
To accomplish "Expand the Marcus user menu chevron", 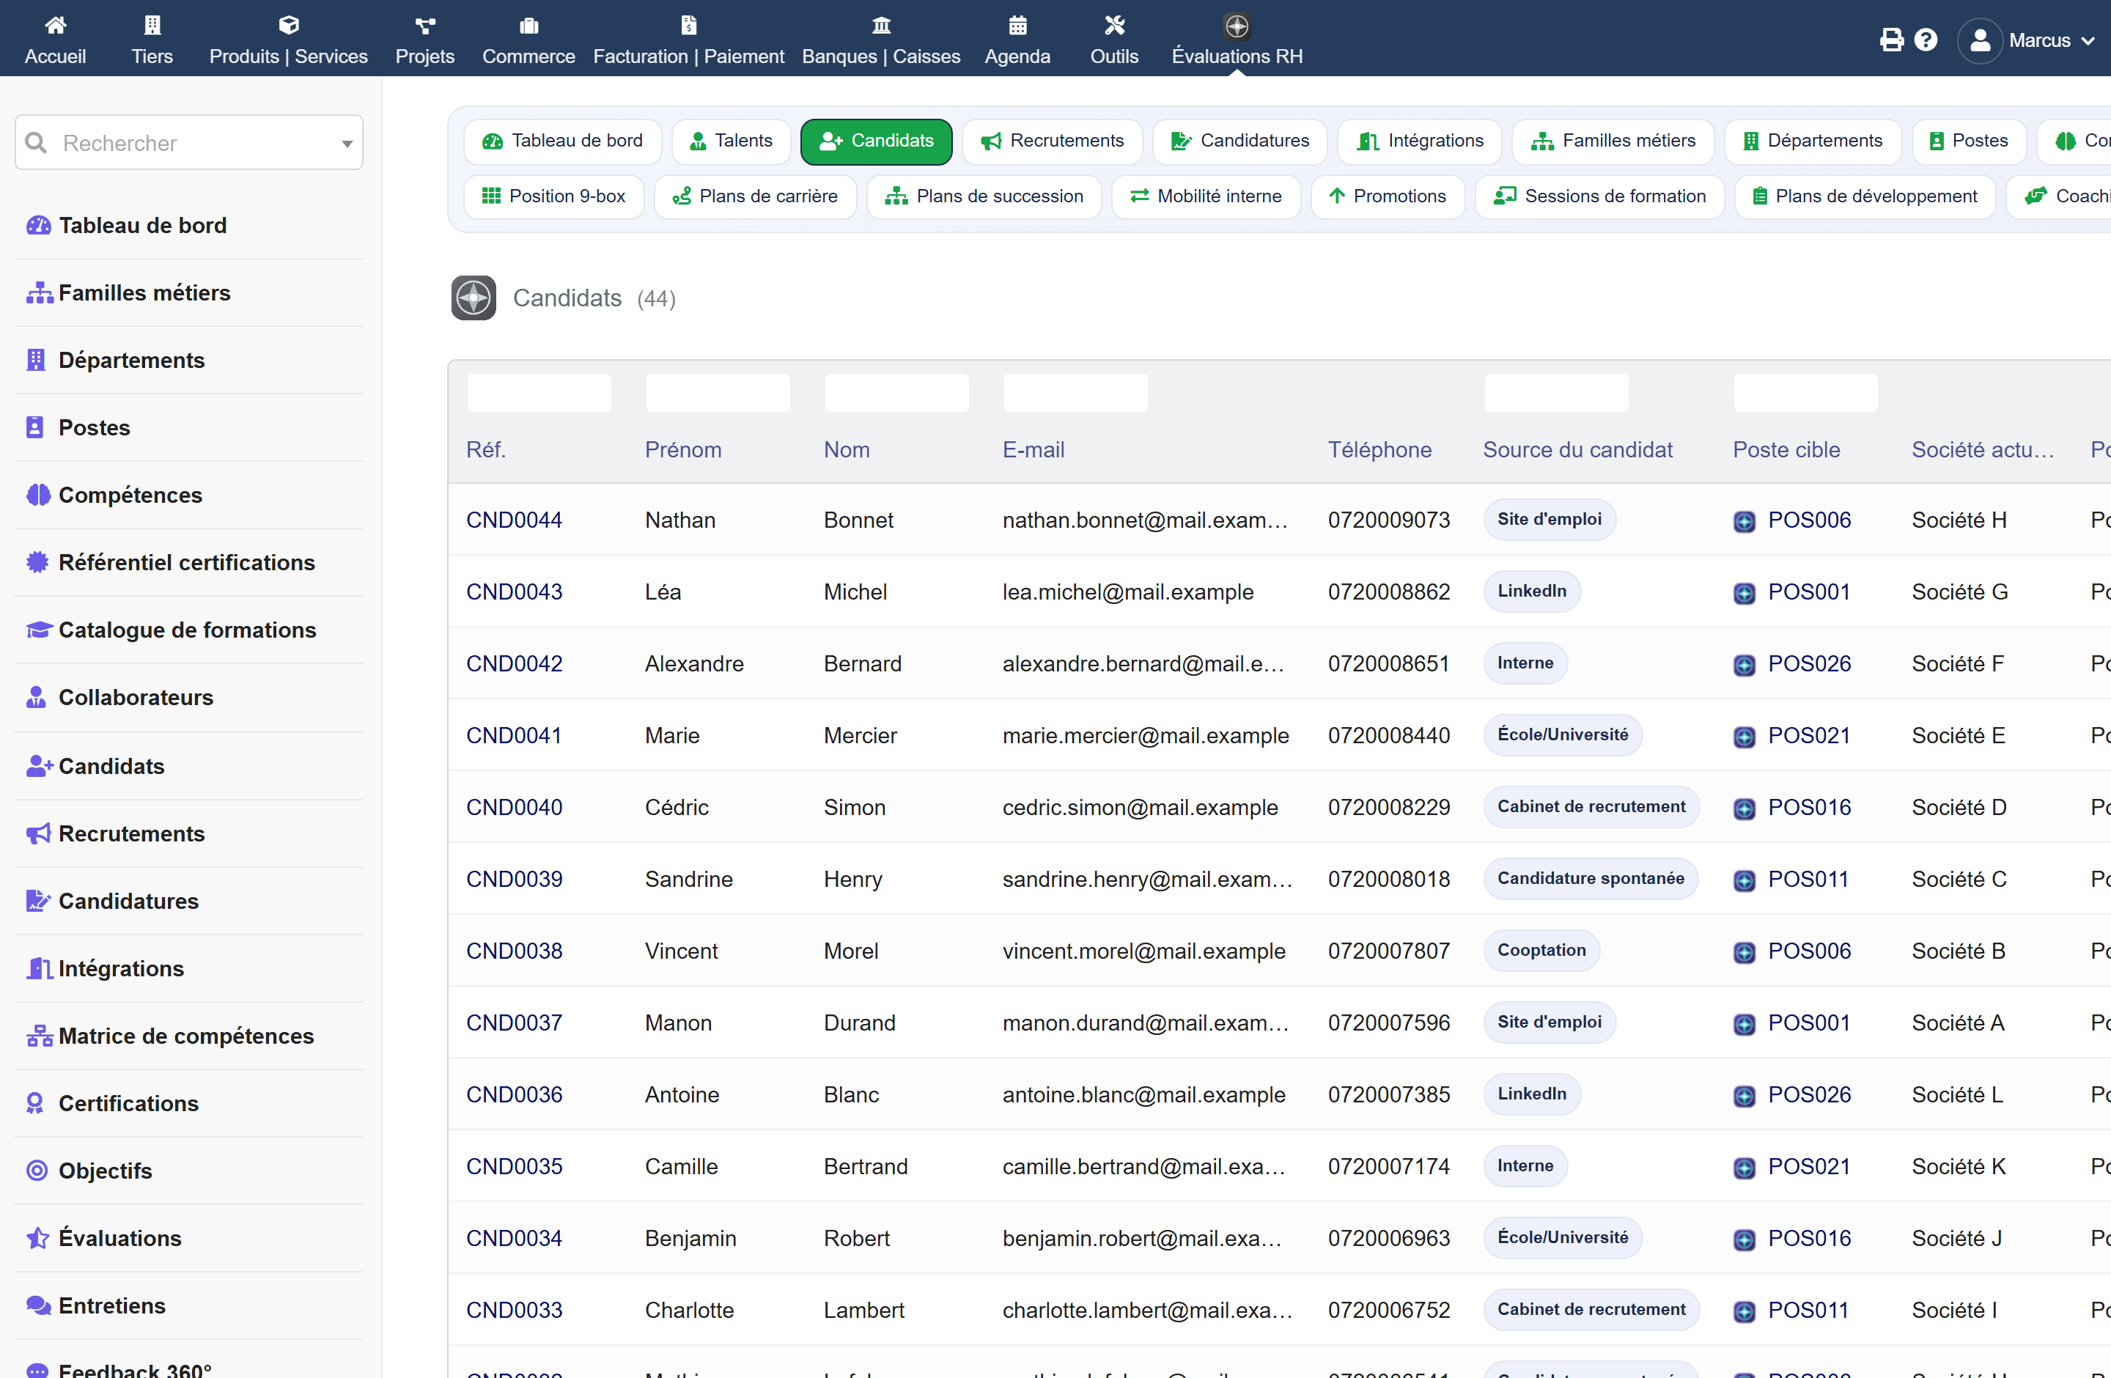I will click(x=2088, y=41).
